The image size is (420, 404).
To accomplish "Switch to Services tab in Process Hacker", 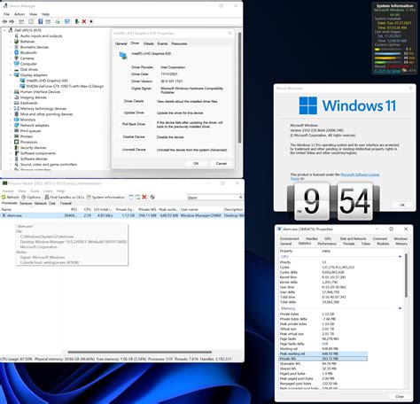I will click(x=26, y=203).
